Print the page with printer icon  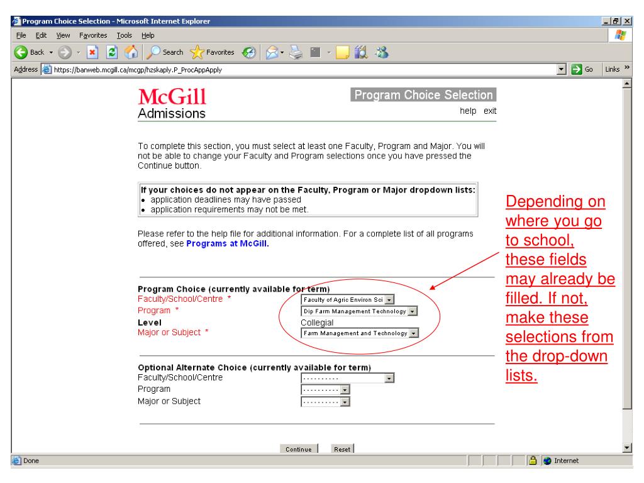[x=296, y=52]
